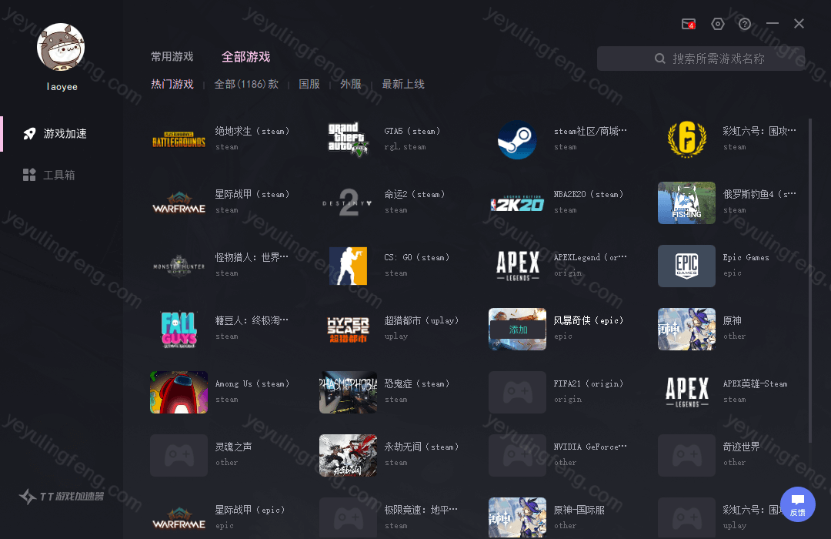Click the Fall Guys logo

[179, 329]
